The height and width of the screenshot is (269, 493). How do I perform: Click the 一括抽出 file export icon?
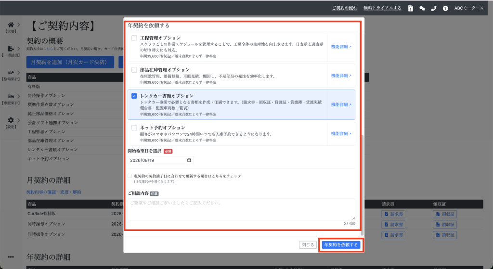[x=11, y=49]
